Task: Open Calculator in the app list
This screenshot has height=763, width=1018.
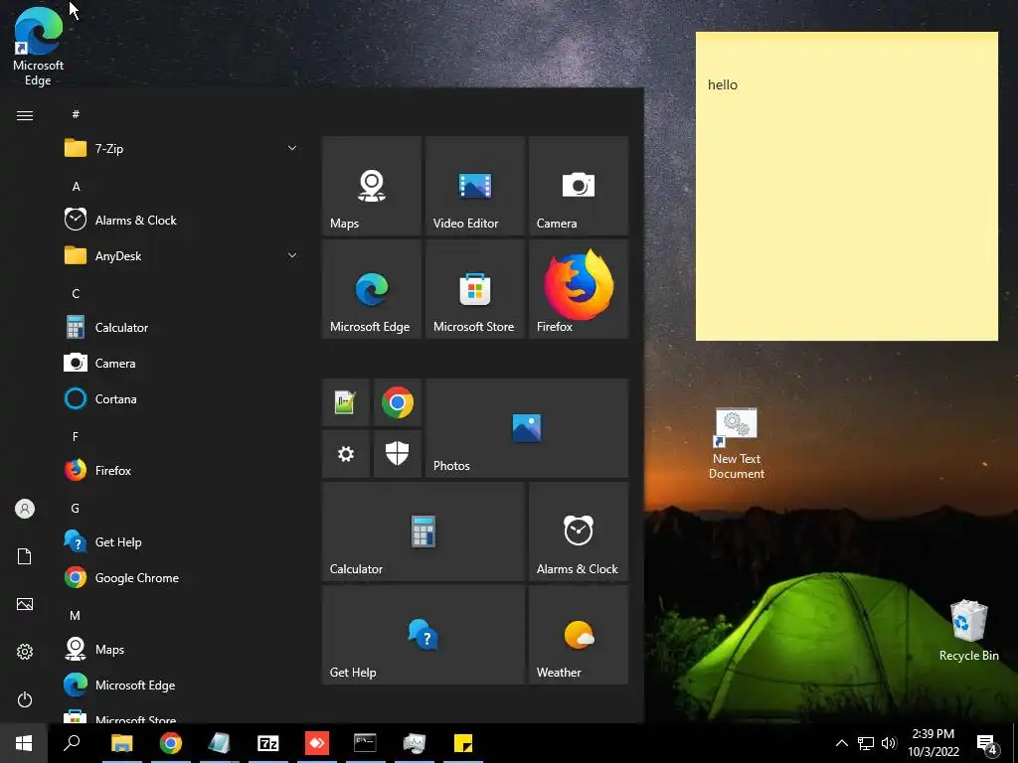Action: pos(182,328)
